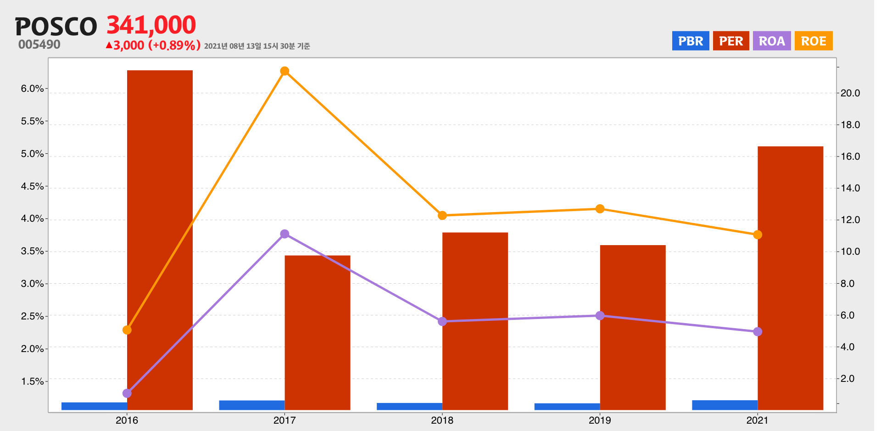Viewport: 881px width, 431px height.
Task: Click the 2018 blue PBR bar
Action: (409, 407)
